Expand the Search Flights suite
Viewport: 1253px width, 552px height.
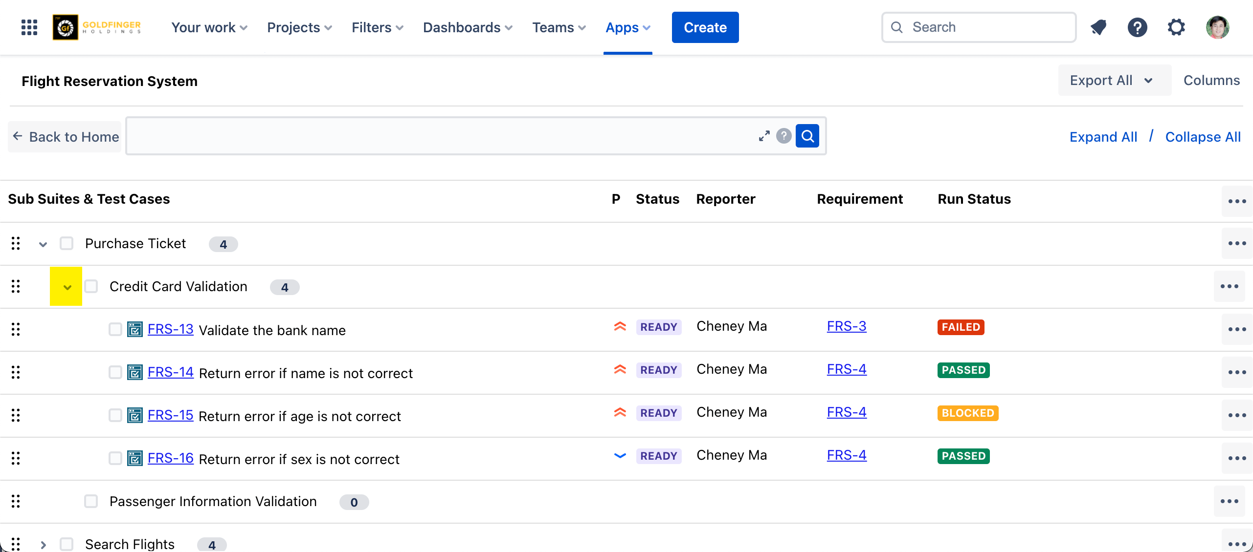[43, 544]
